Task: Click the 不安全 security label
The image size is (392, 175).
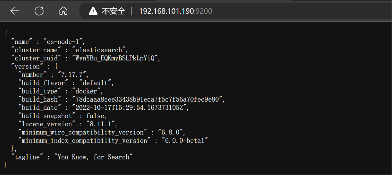Action: pyautogui.click(x=114, y=11)
